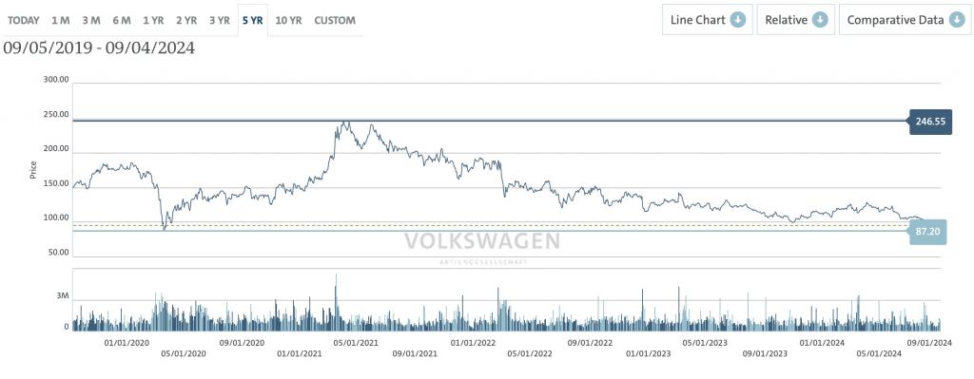This screenshot has width=974, height=379.
Task: Show the 10 YR price history
Action: pos(288,20)
